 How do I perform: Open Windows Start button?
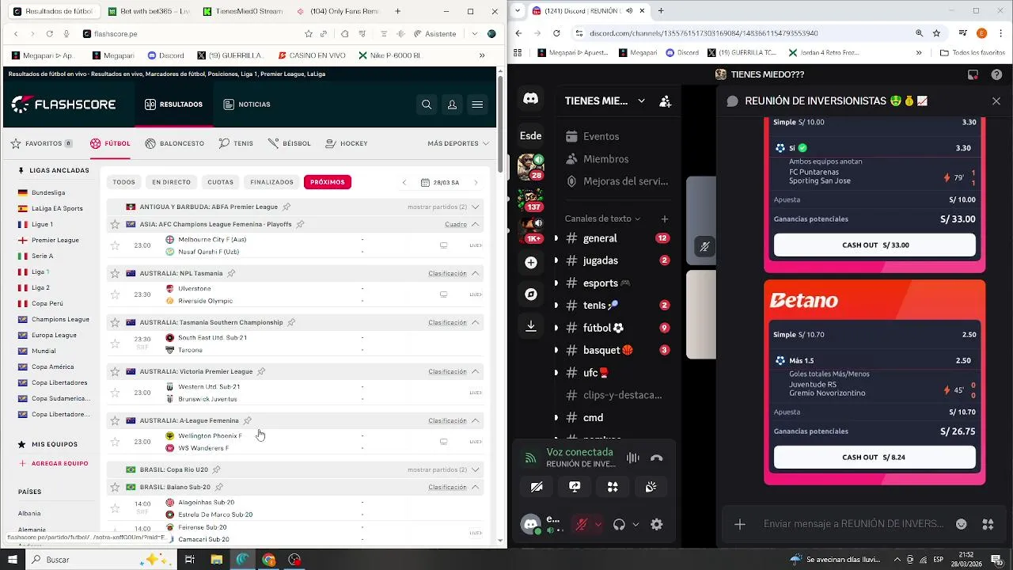point(13,560)
